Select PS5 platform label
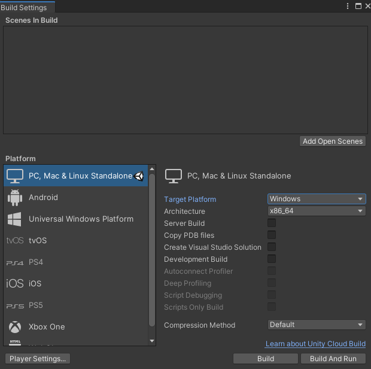The width and height of the screenshot is (371, 369). 36,306
